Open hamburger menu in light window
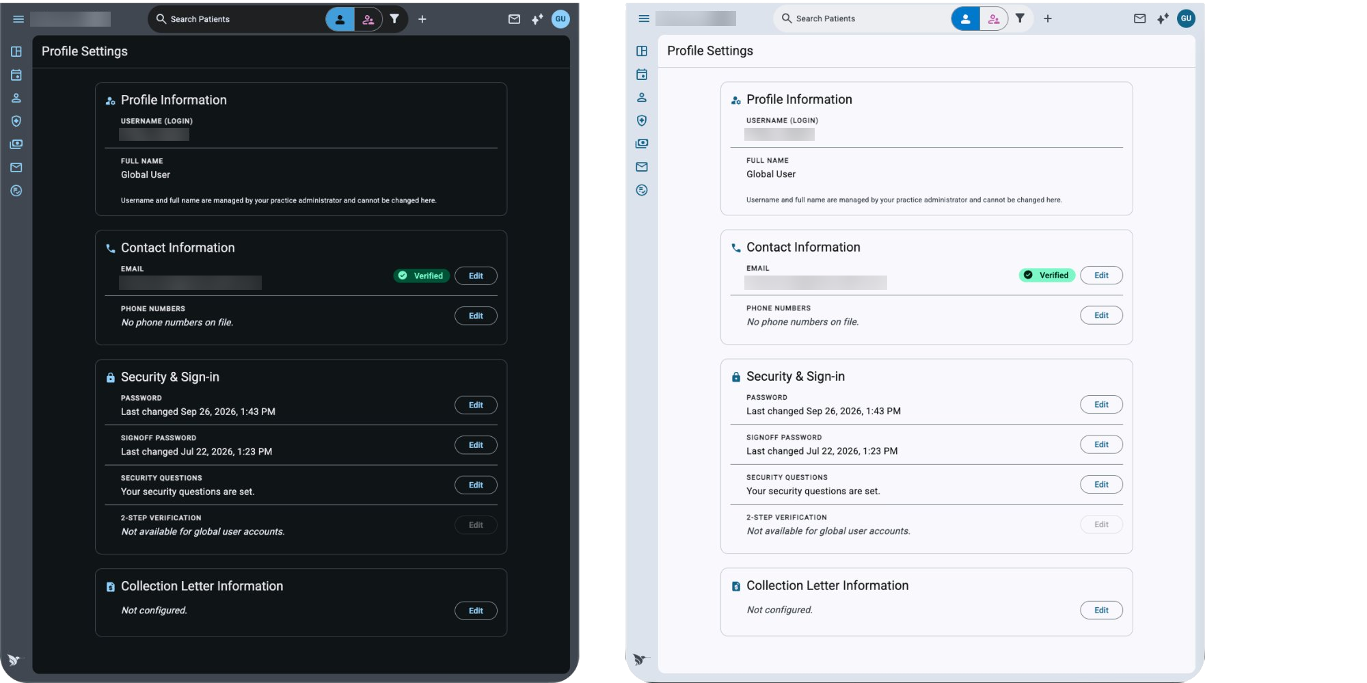The height and width of the screenshot is (683, 1367). pyautogui.click(x=644, y=18)
